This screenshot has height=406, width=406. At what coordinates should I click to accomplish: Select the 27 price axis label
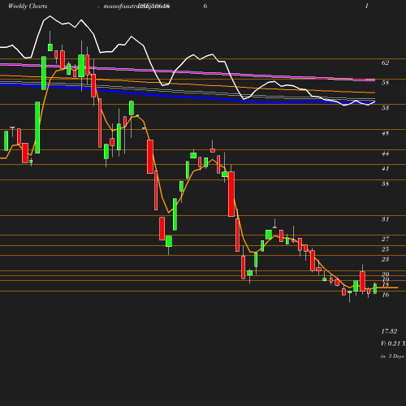click(385, 239)
